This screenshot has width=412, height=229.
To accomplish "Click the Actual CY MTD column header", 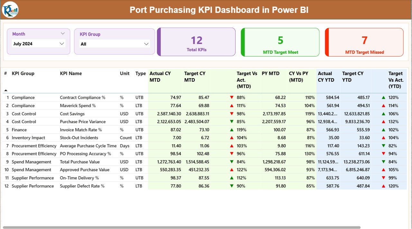I will coord(161,77).
